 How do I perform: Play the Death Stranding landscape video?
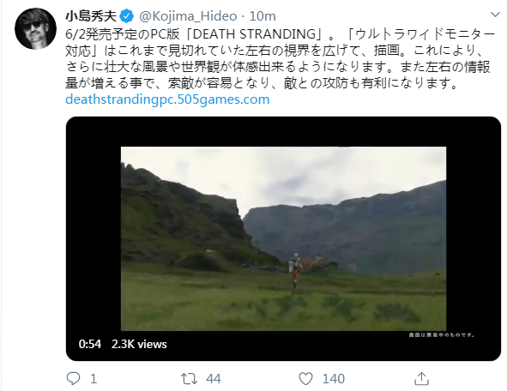(283, 238)
